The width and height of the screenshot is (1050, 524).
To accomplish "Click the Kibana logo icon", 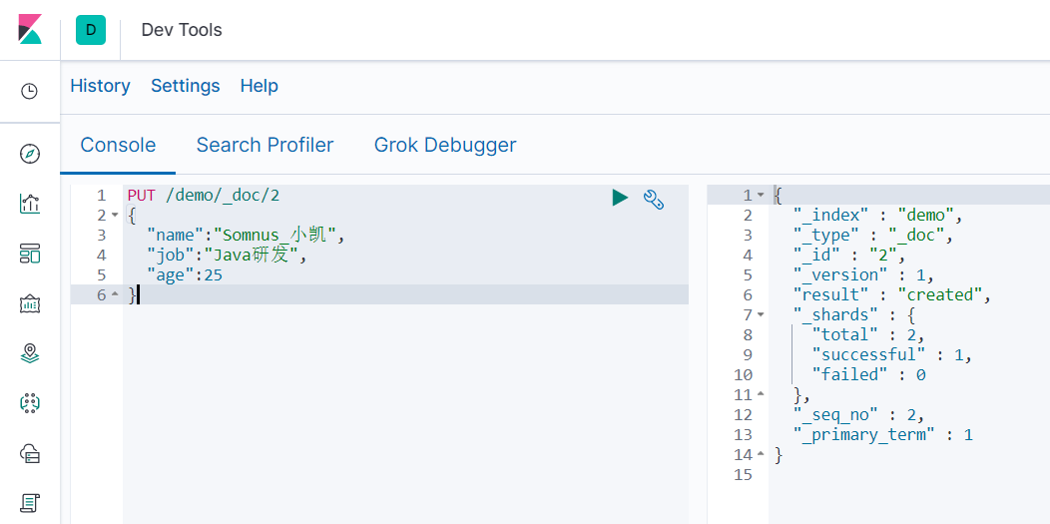I will point(30,30).
